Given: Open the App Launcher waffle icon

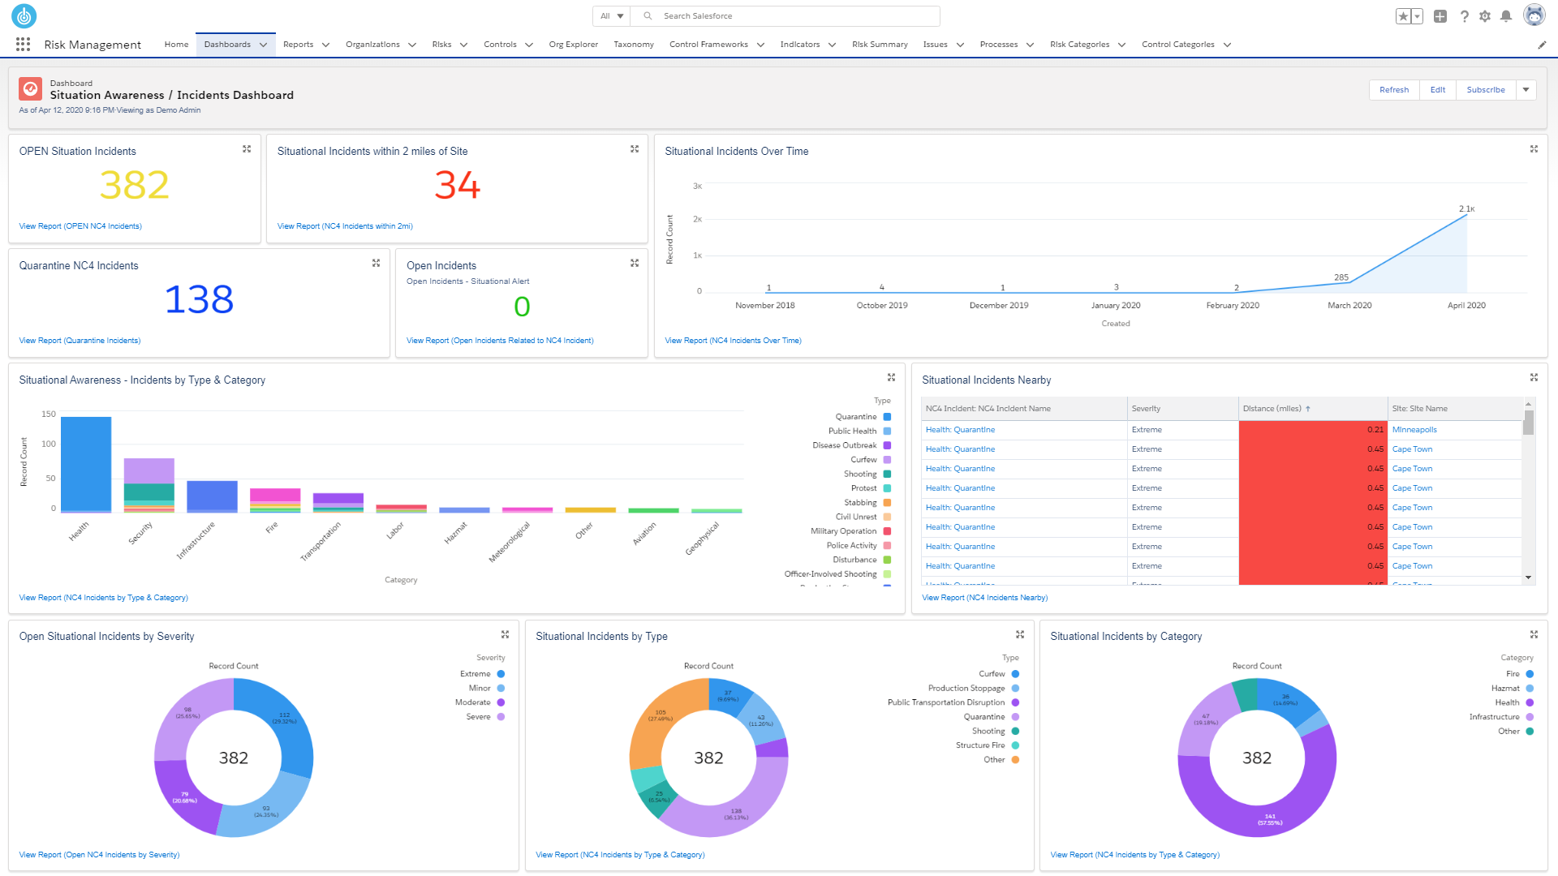Looking at the screenshot, I should (x=23, y=44).
